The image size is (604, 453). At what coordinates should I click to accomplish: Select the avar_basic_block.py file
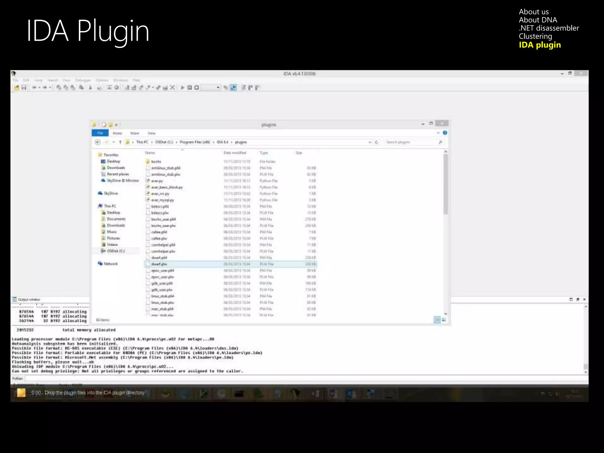pyautogui.click(x=165, y=187)
